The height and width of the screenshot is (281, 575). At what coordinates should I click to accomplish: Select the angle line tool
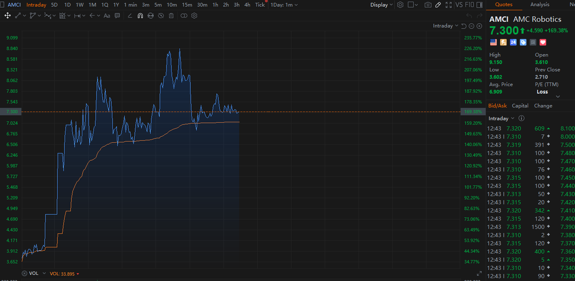click(x=130, y=15)
